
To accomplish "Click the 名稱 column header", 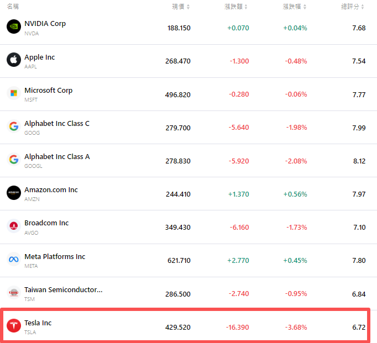I will 12,7.
